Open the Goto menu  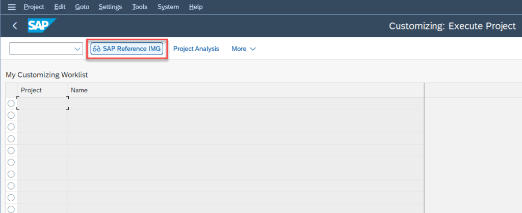pos(82,7)
